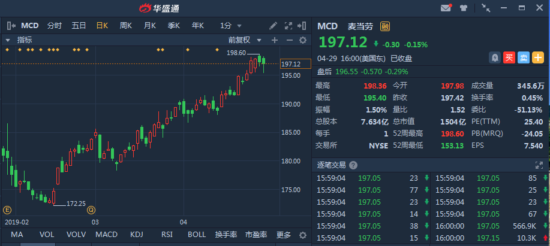Click the 197.15 trade with 10.3K

point(489,238)
